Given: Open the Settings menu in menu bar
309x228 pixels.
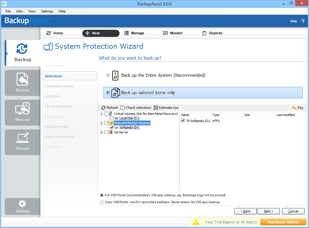Looking at the screenshot, I should [47, 11].
